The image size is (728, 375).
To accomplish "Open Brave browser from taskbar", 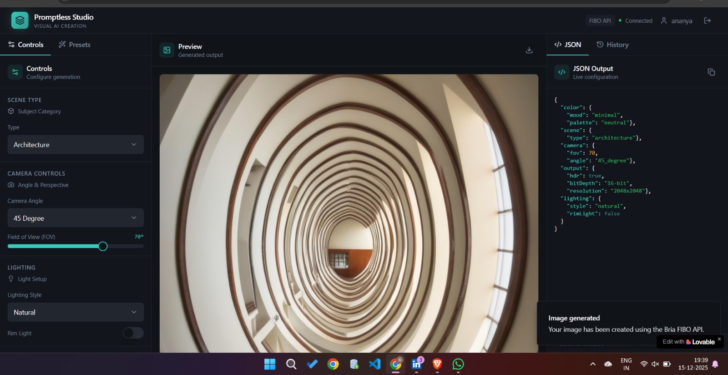I will pos(437,364).
